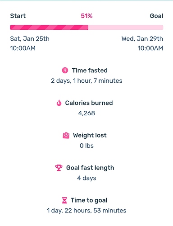Viewport: 173px width, 226px height.
Task: Open the Sat, Jan 25th start date
Action: pos(30,39)
